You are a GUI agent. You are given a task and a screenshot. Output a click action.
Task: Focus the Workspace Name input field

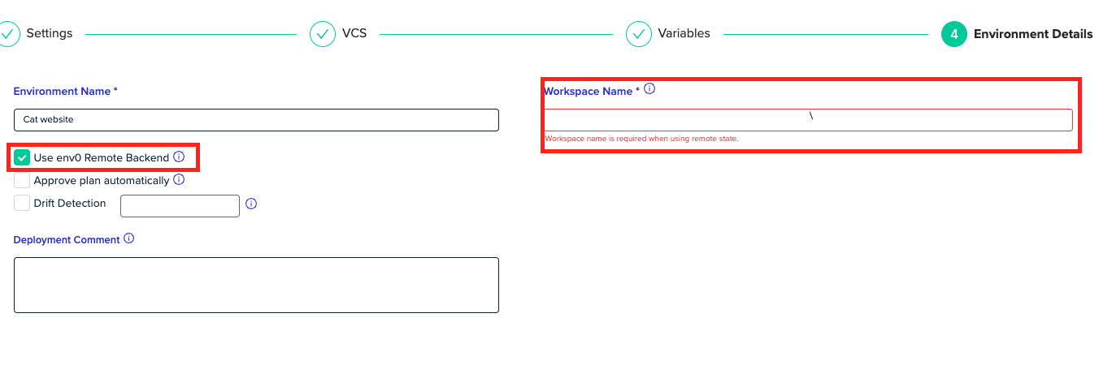[808, 120]
